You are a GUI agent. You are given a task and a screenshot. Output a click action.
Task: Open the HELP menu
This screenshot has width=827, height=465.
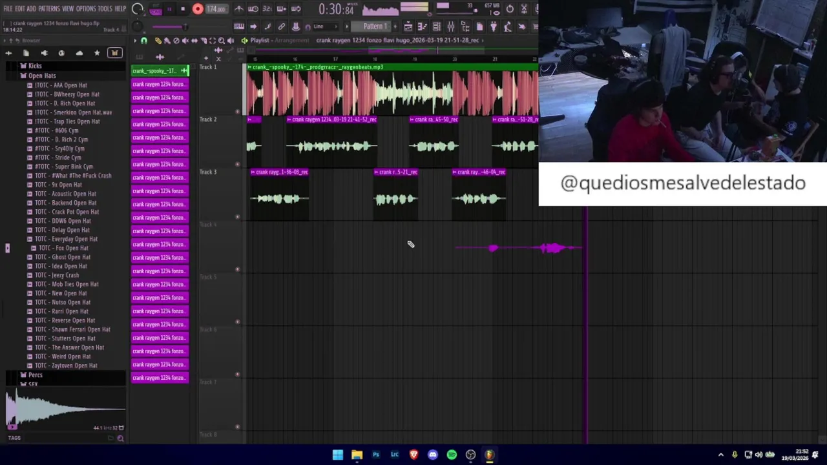[x=120, y=8]
